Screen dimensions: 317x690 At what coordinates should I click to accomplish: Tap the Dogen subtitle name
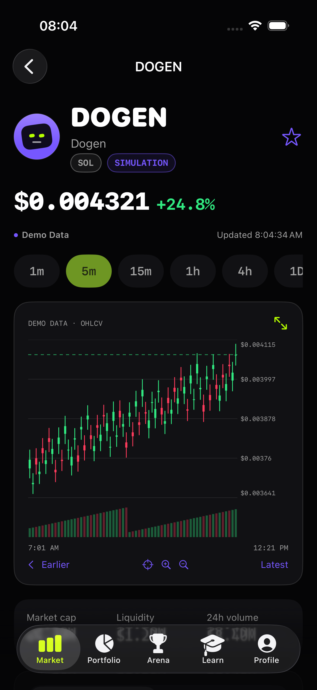pyautogui.click(x=89, y=144)
